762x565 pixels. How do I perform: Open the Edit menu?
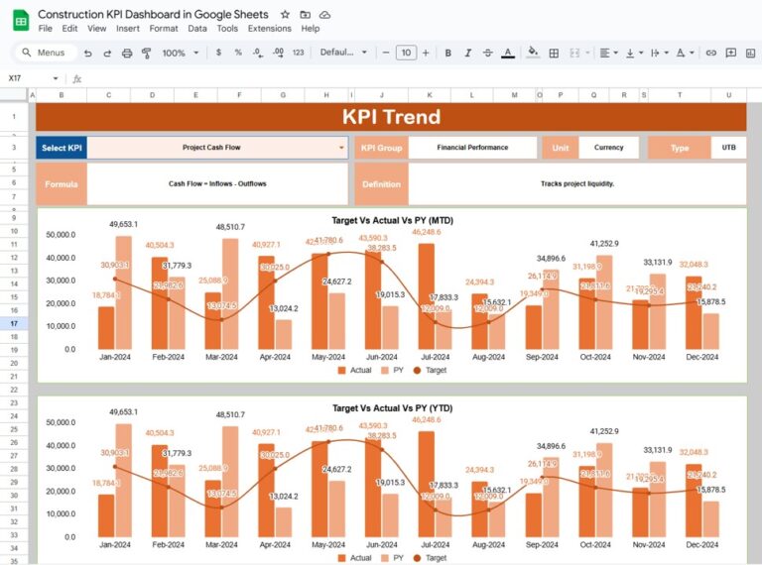(69, 29)
